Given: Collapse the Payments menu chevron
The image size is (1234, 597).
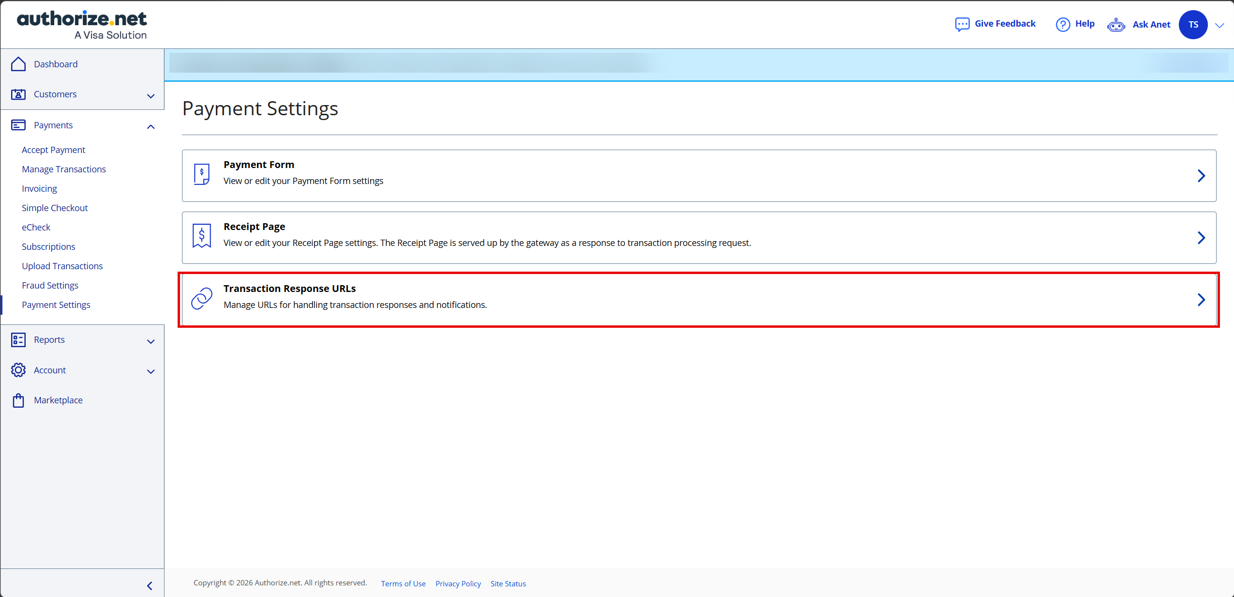Looking at the screenshot, I should (151, 127).
